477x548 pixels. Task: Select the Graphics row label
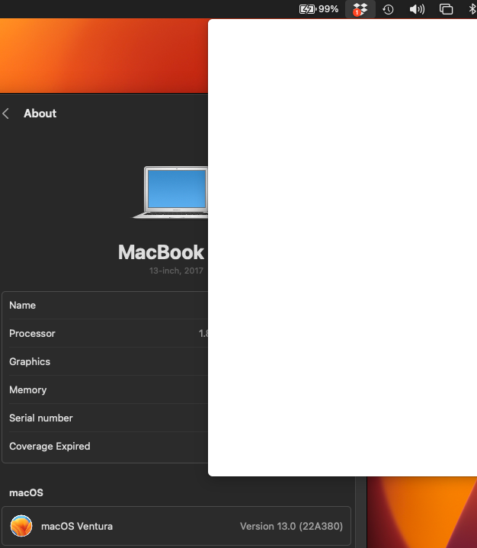click(x=30, y=362)
